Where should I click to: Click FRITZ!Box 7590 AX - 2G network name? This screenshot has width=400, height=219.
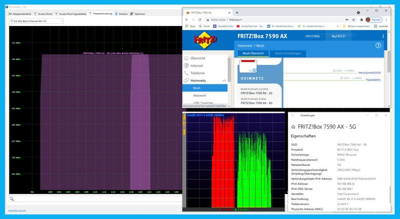(x=256, y=93)
